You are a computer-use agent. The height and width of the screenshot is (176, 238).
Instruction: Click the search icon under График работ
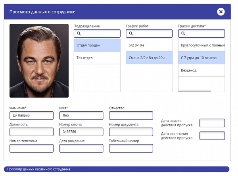point(131,33)
